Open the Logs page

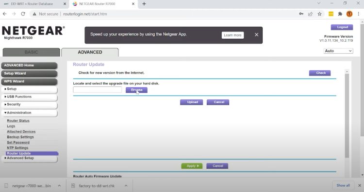(x=11, y=126)
